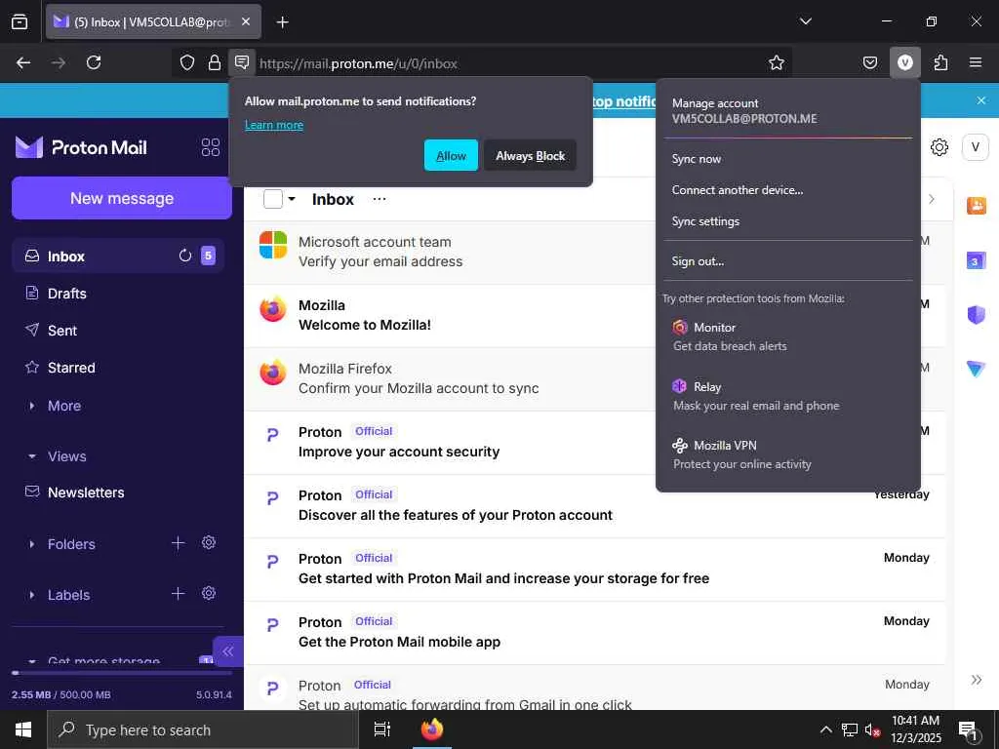Open Proton security shield side icon

(x=976, y=315)
